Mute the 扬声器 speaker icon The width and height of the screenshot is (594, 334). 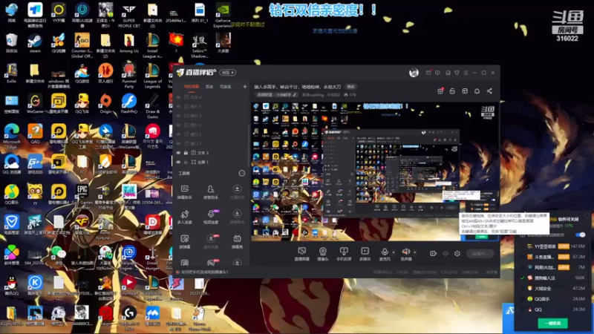tap(405, 252)
